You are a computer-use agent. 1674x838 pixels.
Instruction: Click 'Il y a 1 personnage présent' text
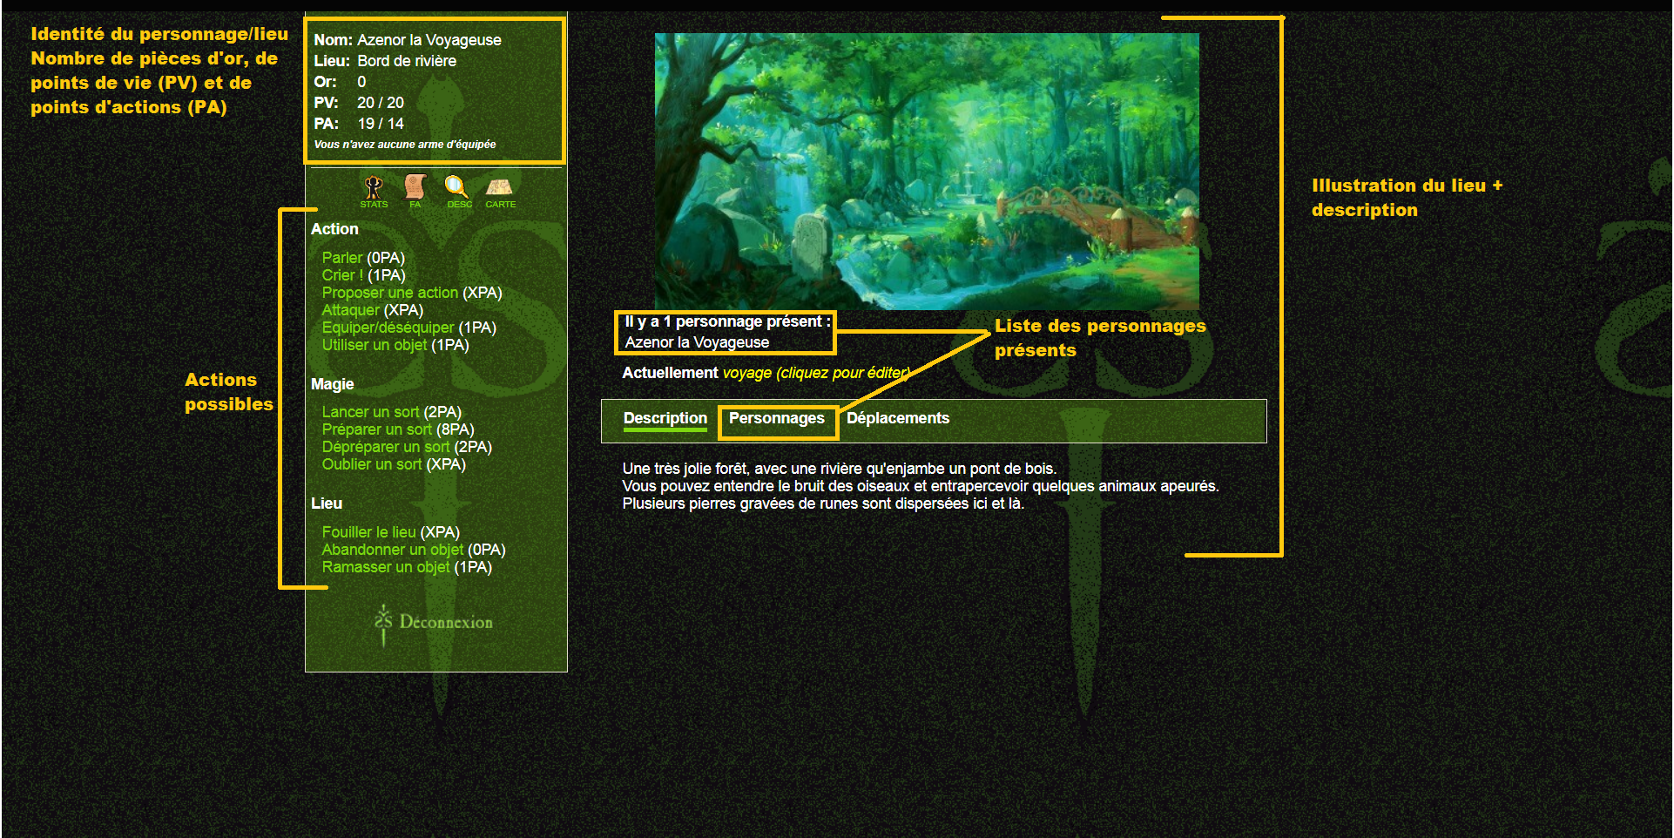point(727,321)
